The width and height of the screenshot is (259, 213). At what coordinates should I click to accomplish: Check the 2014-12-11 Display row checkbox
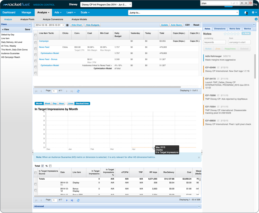(x=36, y=184)
